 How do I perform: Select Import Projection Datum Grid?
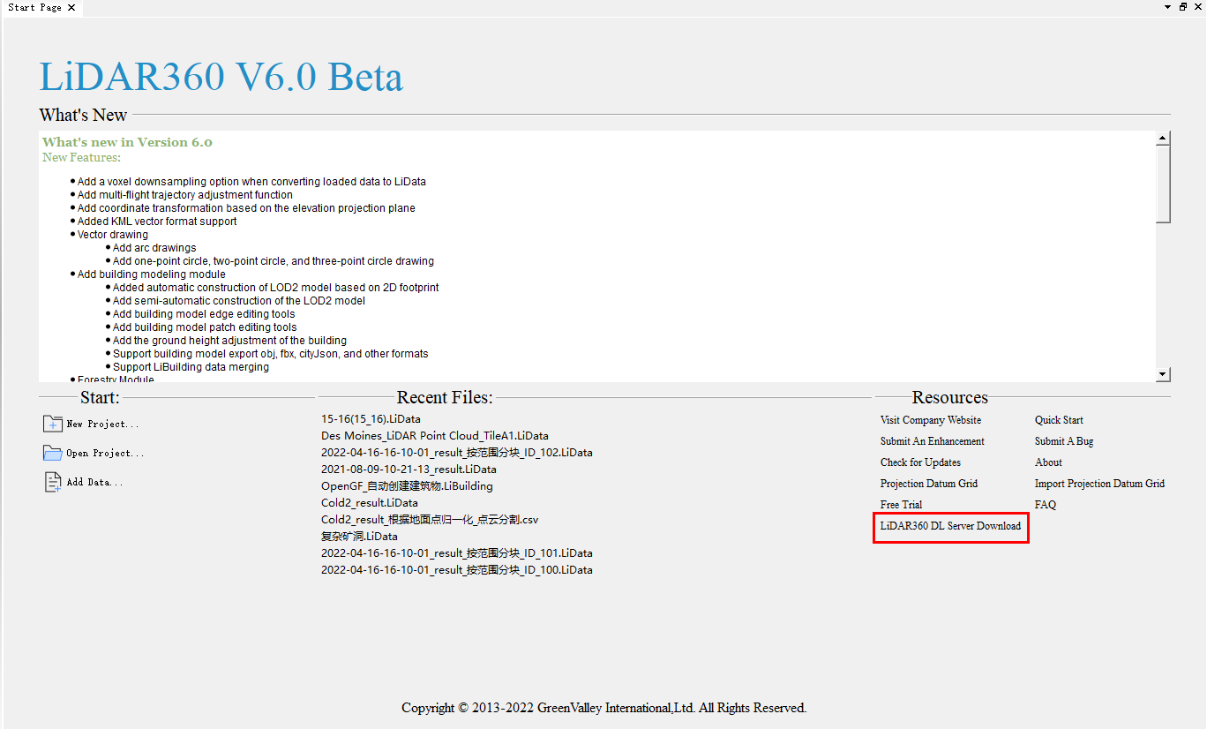tap(1099, 484)
